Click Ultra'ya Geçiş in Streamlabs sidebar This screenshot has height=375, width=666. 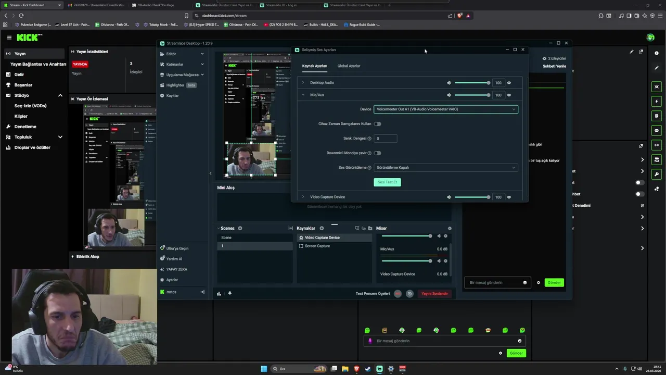tap(174, 248)
